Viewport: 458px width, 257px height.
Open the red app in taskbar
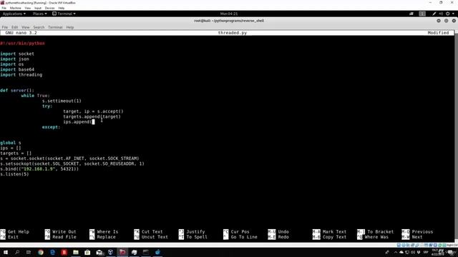pos(64,252)
